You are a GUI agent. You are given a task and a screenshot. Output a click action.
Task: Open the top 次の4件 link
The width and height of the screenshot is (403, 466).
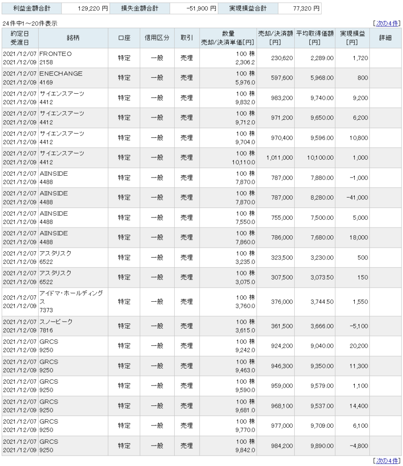click(x=387, y=23)
